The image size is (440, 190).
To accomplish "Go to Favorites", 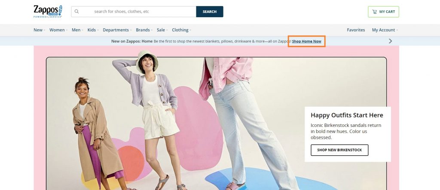I will tap(356, 30).
